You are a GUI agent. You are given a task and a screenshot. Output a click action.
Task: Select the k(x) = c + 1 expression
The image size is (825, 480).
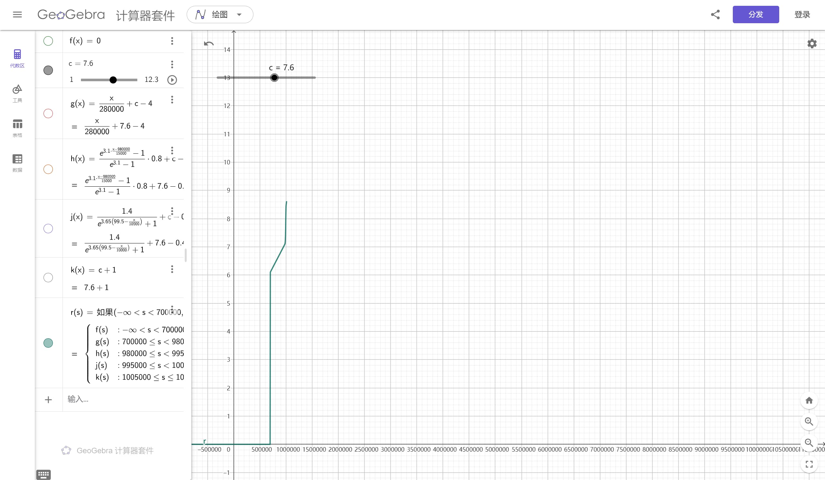pos(93,270)
